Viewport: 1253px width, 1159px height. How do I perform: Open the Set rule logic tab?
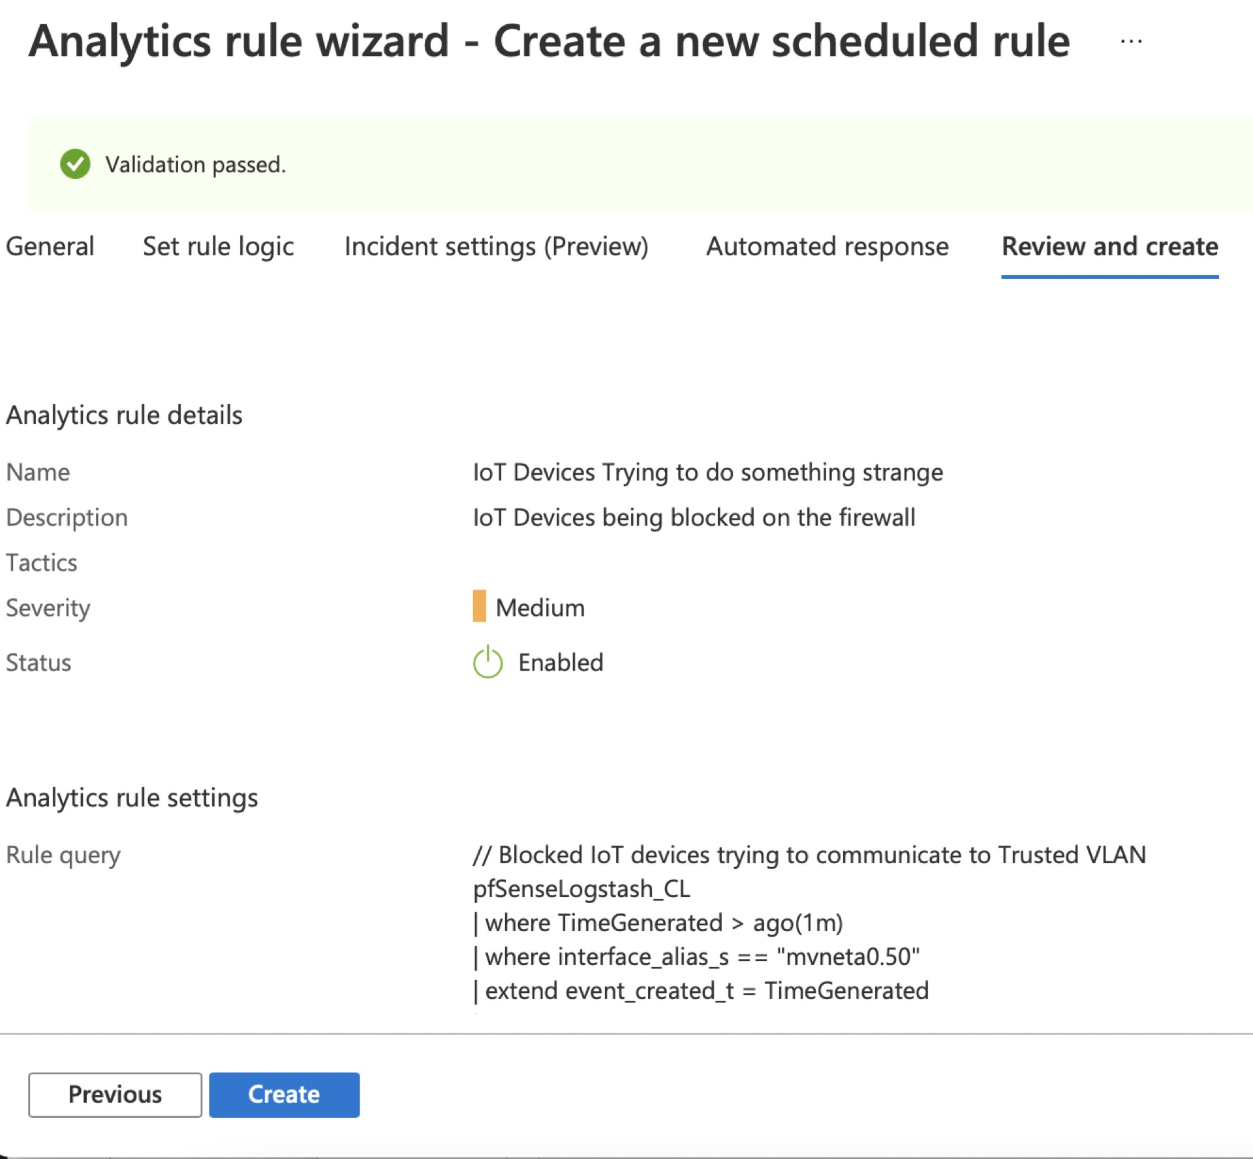(218, 247)
